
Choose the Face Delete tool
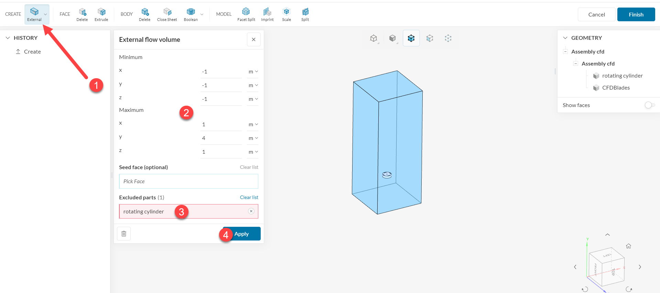coord(82,14)
